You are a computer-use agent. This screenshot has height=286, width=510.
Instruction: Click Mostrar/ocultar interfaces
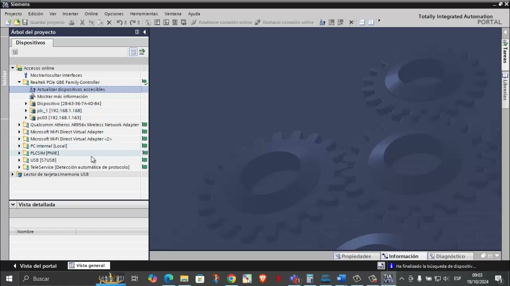click(x=56, y=75)
